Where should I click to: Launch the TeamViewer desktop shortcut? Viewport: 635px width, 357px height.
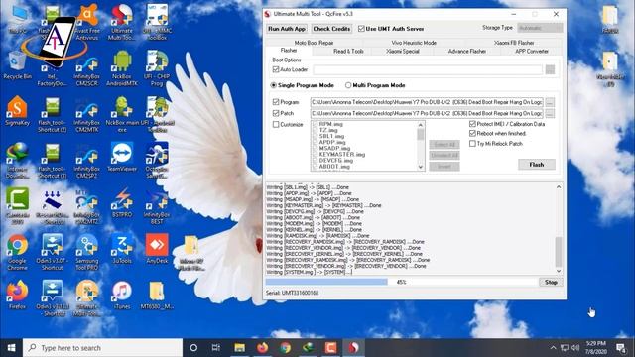122,157
